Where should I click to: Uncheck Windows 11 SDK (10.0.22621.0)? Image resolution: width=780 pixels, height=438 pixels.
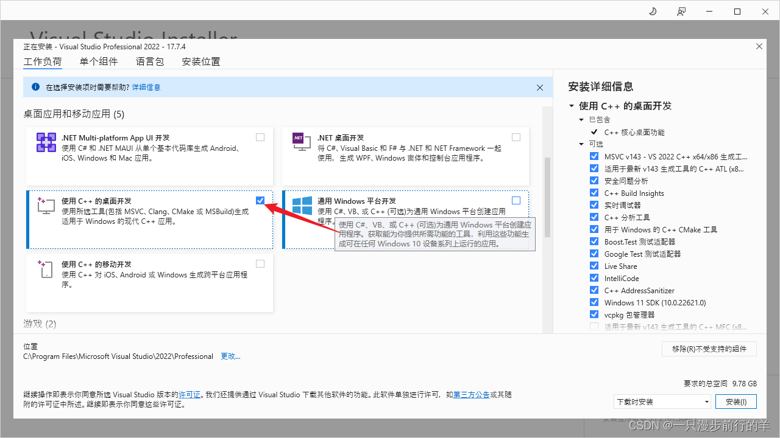coord(594,302)
